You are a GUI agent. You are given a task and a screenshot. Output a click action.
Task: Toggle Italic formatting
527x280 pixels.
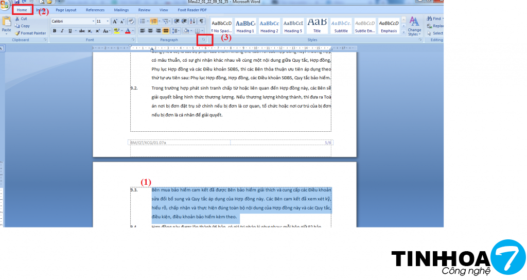pyautogui.click(x=62, y=31)
